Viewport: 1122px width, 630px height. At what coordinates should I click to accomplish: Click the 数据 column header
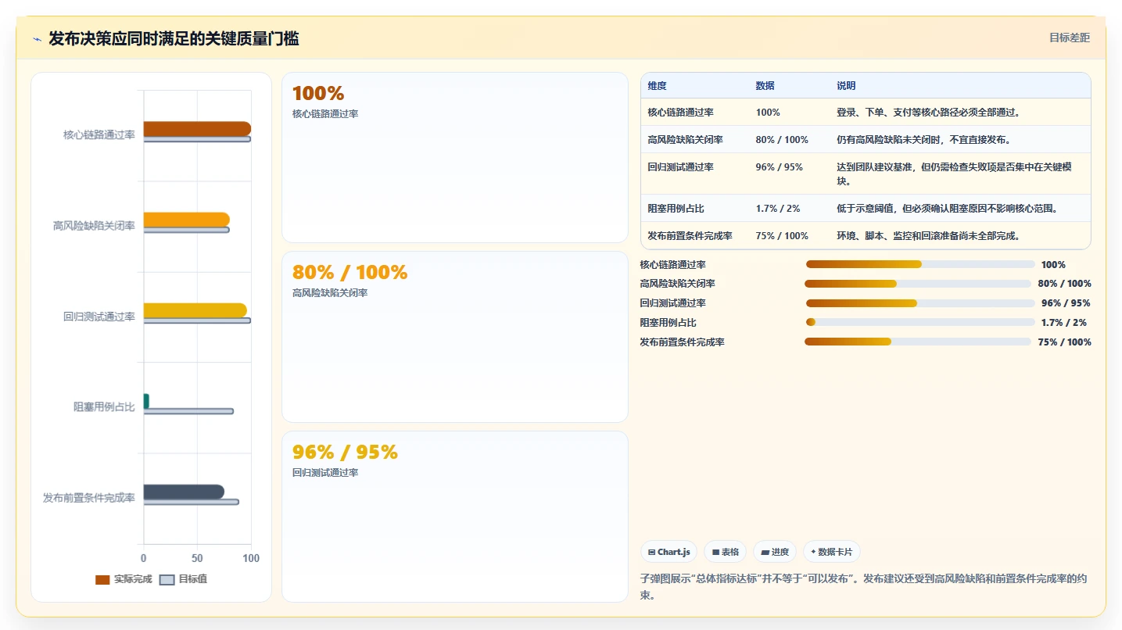(765, 86)
